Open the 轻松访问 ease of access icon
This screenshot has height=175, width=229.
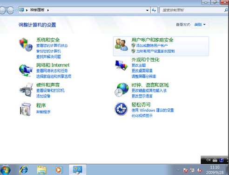coord(121,109)
